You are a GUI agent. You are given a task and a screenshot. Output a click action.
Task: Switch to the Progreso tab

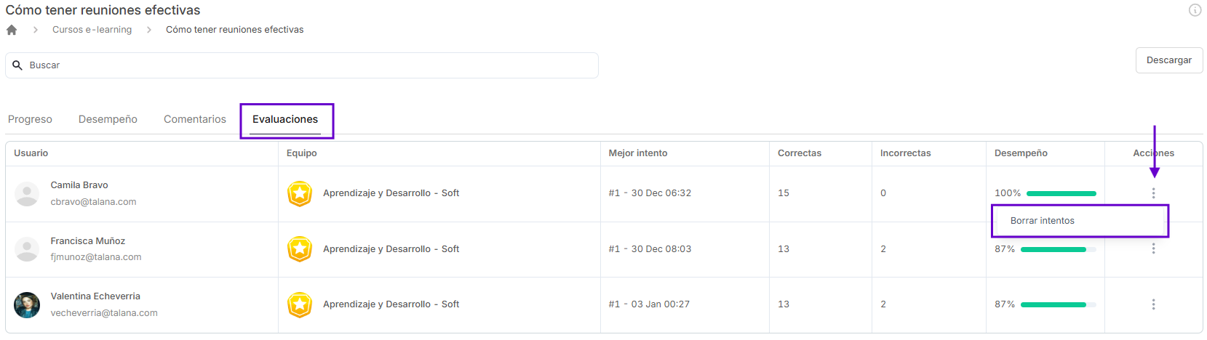(x=30, y=119)
